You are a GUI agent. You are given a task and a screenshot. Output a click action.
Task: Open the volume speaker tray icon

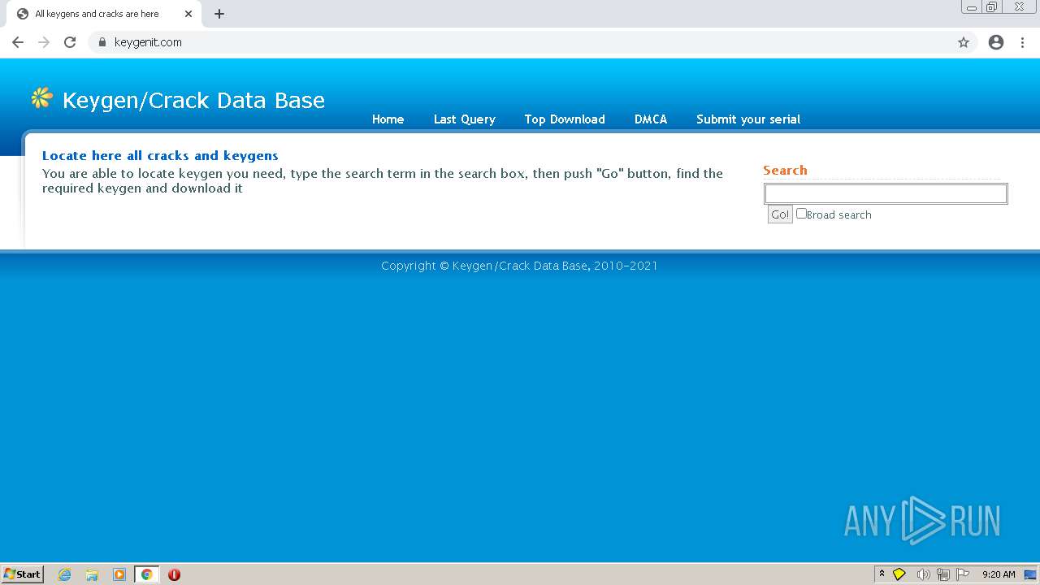click(x=923, y=574)
